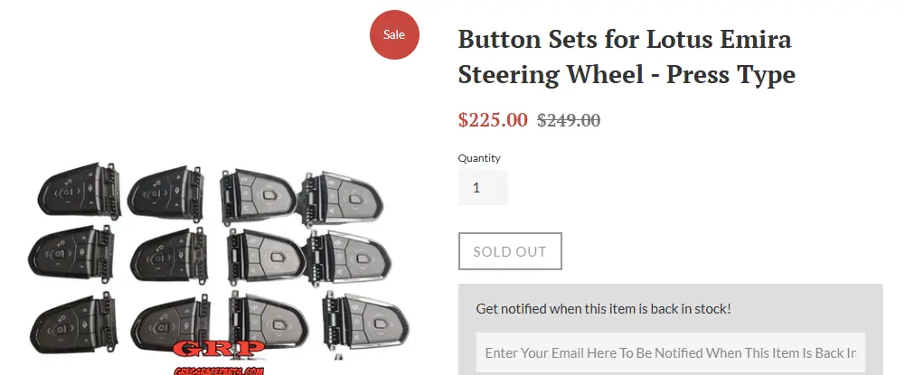Viewport: 905px width, 375px height.
Task: Click the top-left black button set in photo
Action: 77,191
